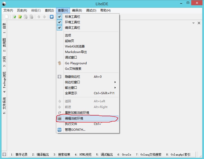The width and height of the screenshot is (204, 159).
Task: Click the Open folder toolbar icon
Action: pos(20,17)
